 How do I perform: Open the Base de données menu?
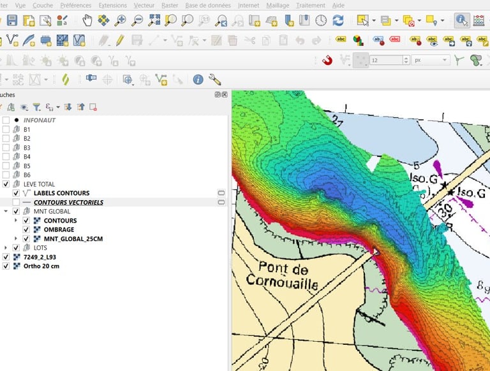(208, 5)
